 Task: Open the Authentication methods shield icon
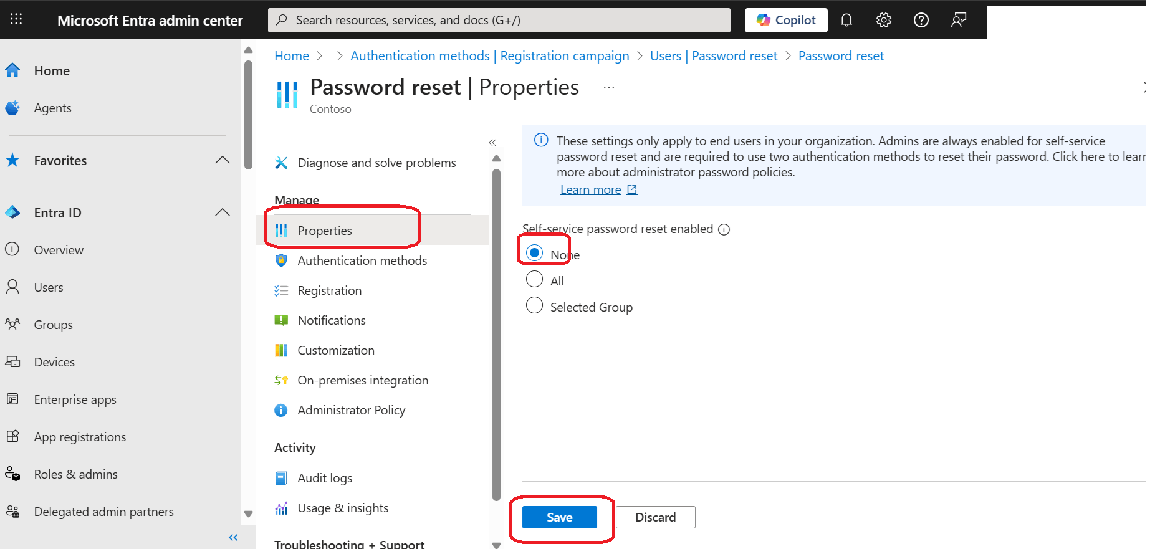pos(282,260)
